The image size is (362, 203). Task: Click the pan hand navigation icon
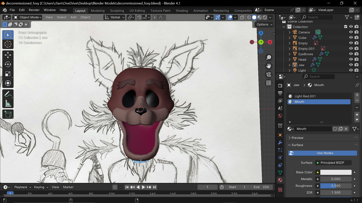point(269,66)
